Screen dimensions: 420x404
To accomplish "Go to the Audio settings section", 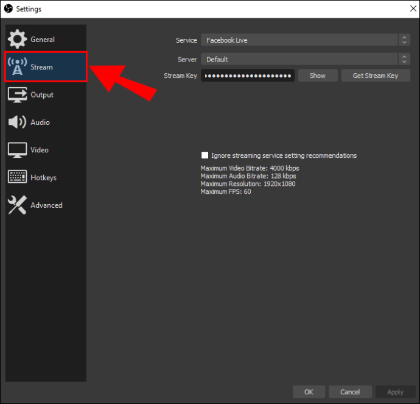I will click(x=46, y=122).
